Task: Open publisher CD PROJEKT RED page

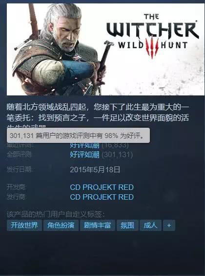Action: (102, 197)
